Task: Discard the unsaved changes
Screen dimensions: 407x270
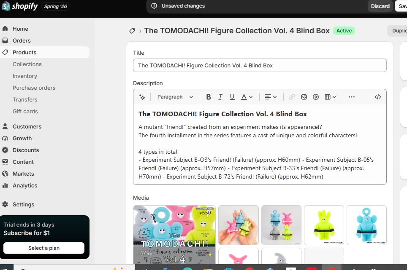Action: point(380,6)
